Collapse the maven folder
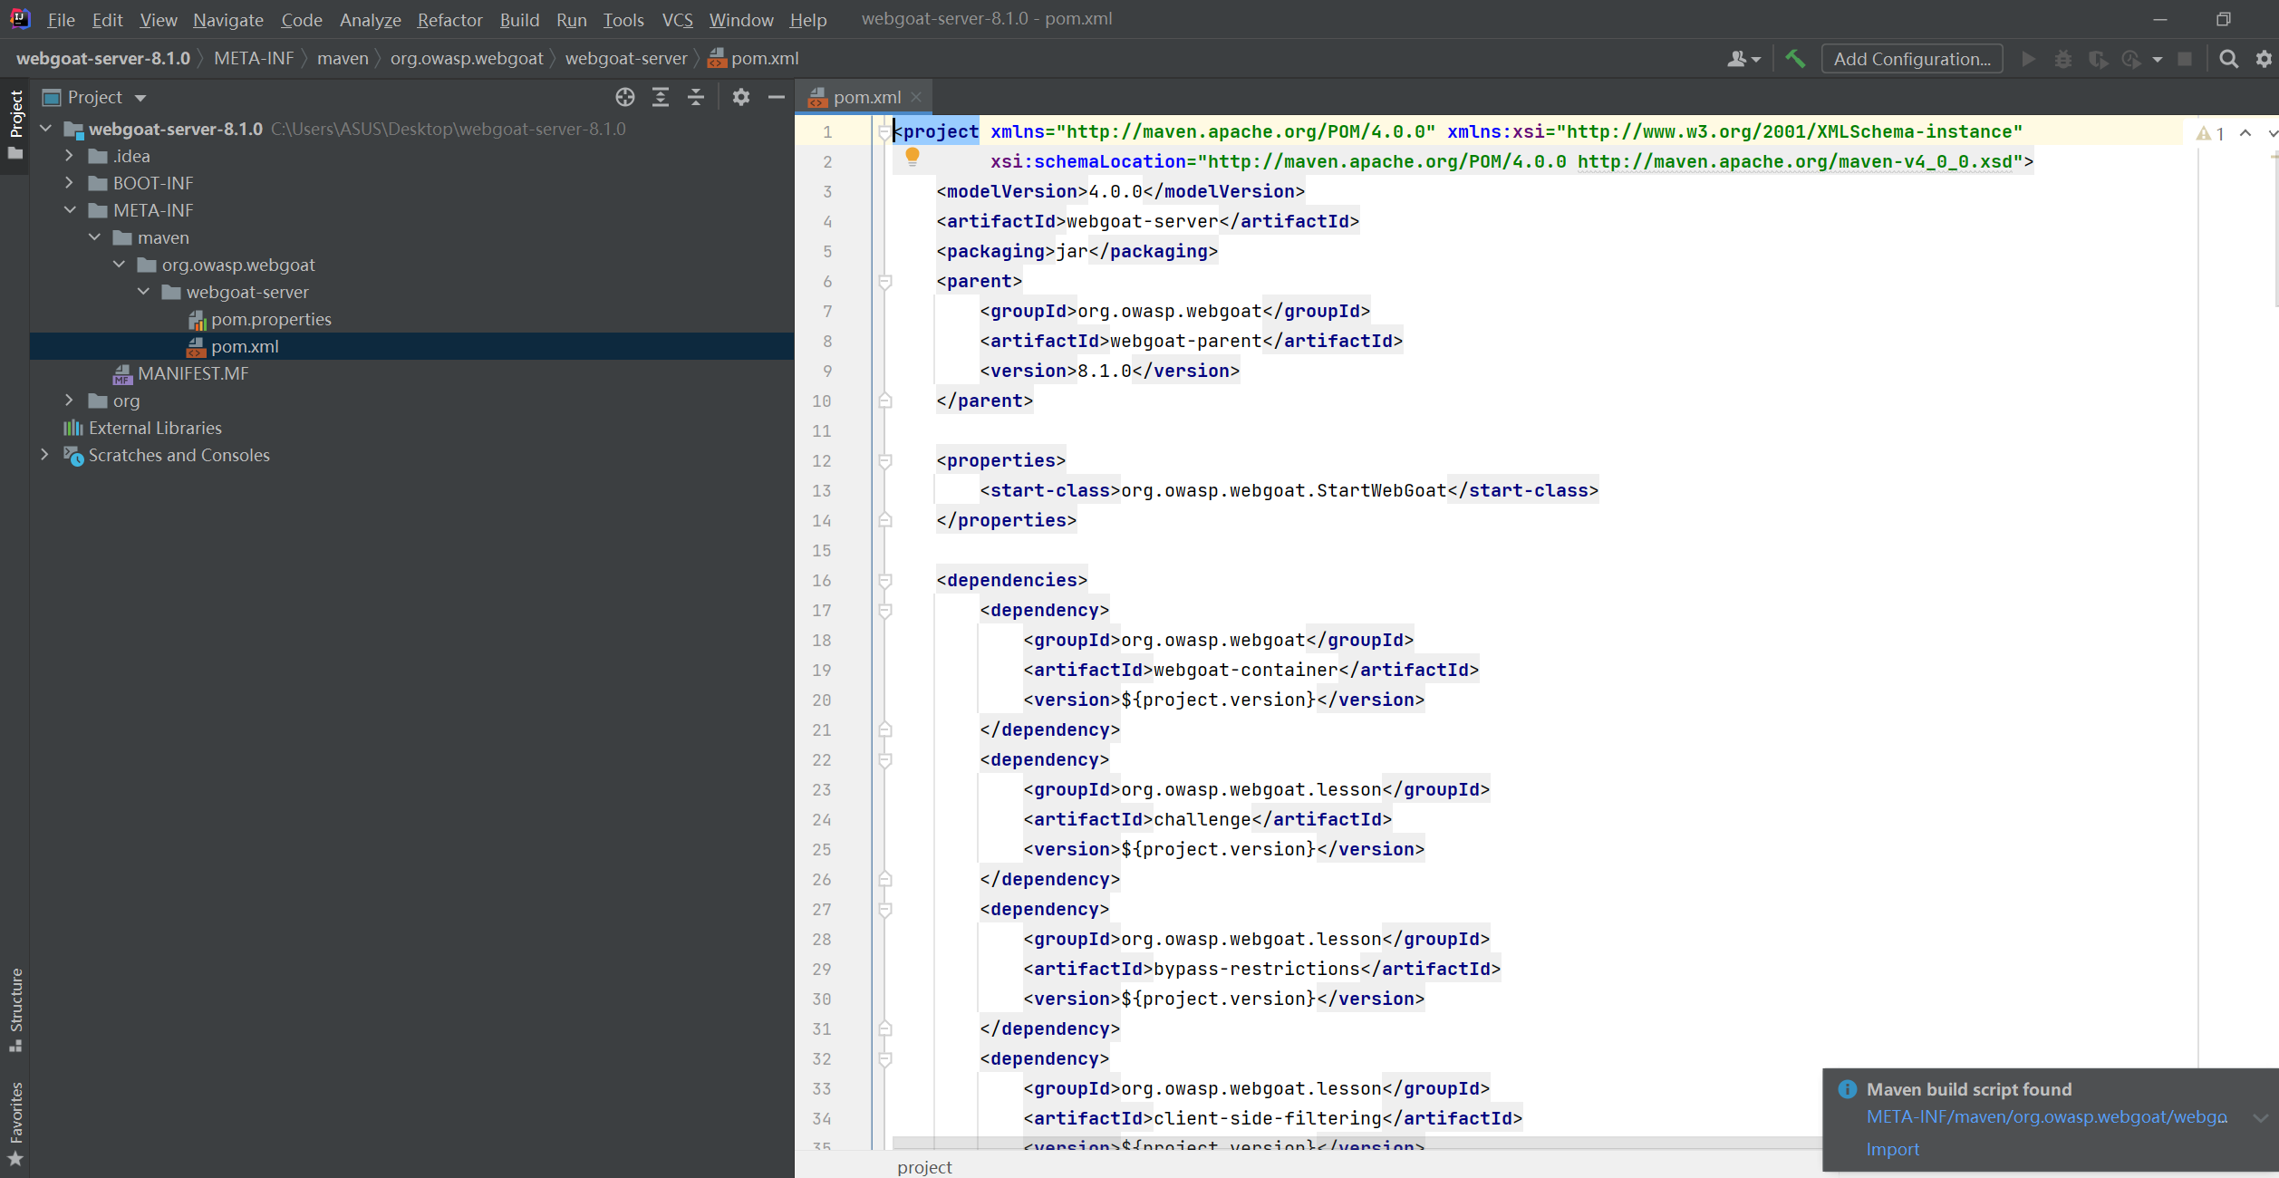 point(94,237)
